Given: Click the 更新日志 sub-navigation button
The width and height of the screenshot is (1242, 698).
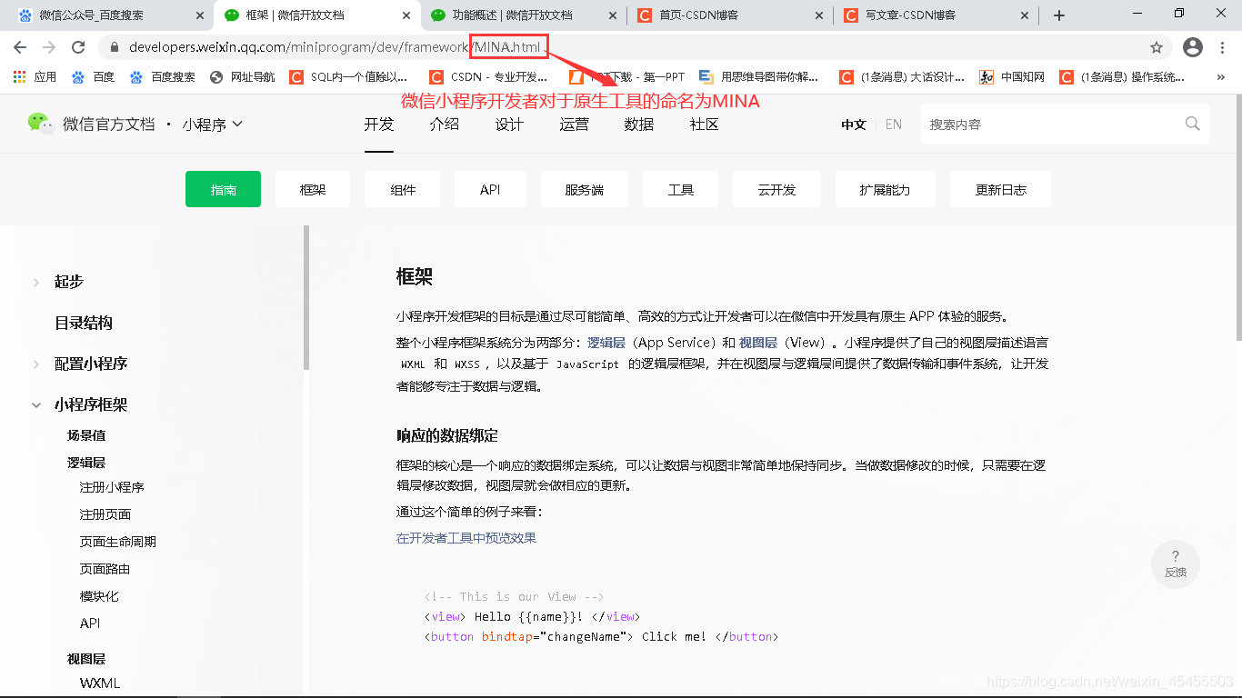Looking at the screenshot, I should (x=1001, y=189).
